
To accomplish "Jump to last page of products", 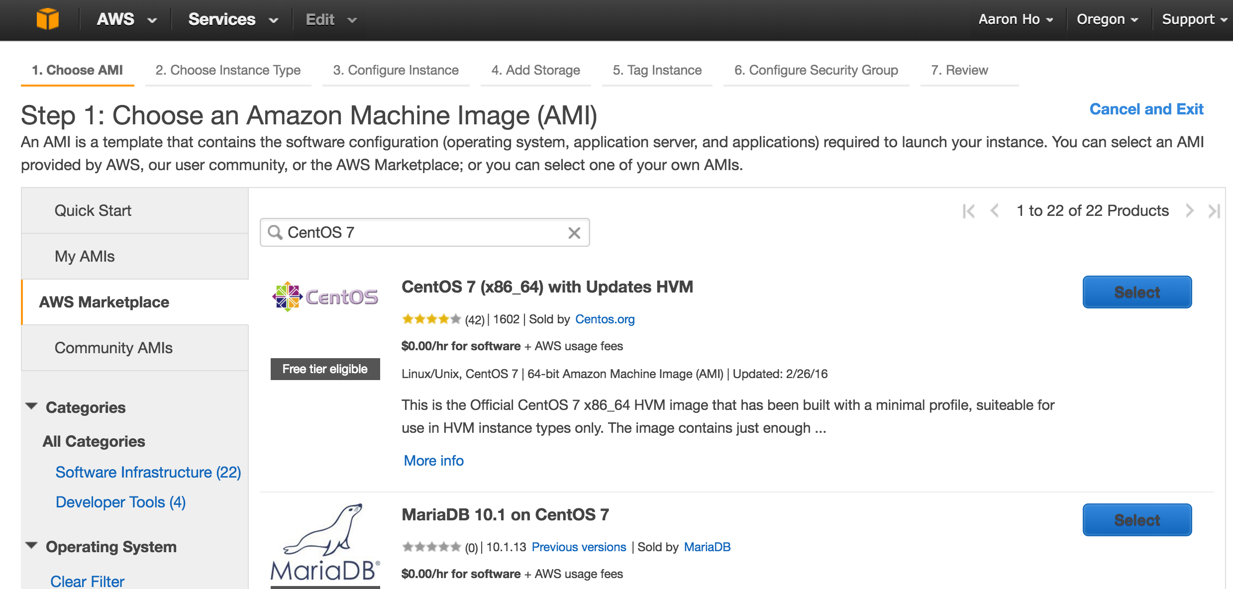I will (x=1214, y=211).
